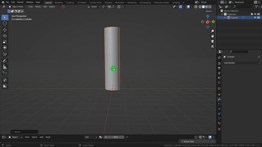262x147 pixels.
Task: Open the Object properties tab
Action: [219, 95]
